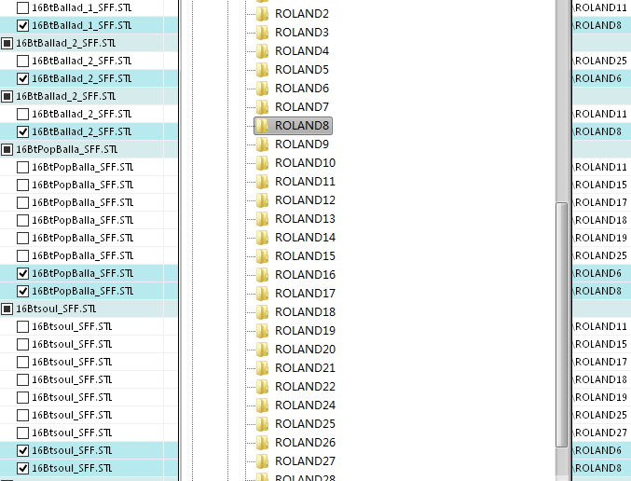The width and height of the screenshot is (631, 481).
Task: Choose the ROLAND18 folder in the tree
Action: (x=305, y=312)
